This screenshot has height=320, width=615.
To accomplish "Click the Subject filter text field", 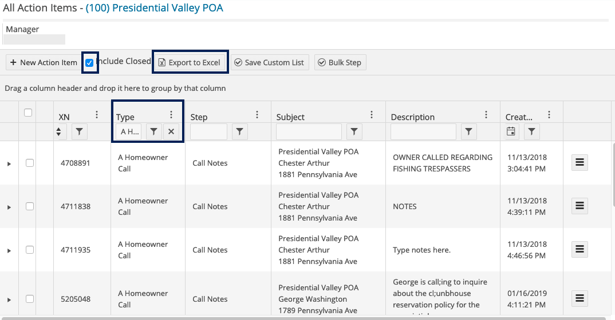I will 308,132.
